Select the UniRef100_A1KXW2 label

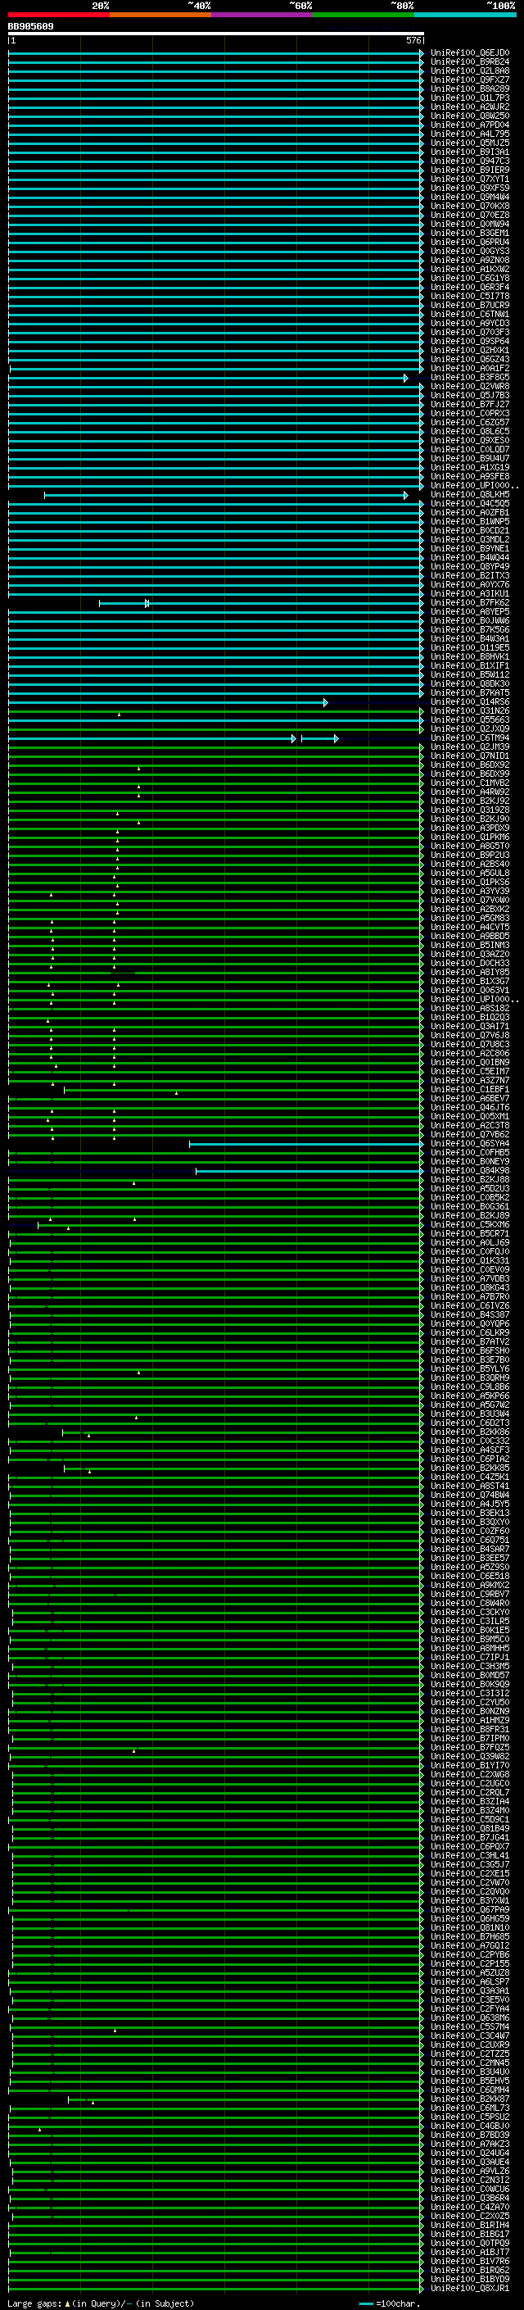pyautogui.click(x=470, y=269)
